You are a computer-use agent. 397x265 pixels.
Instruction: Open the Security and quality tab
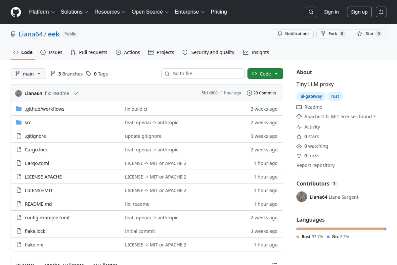click(208, 52)
